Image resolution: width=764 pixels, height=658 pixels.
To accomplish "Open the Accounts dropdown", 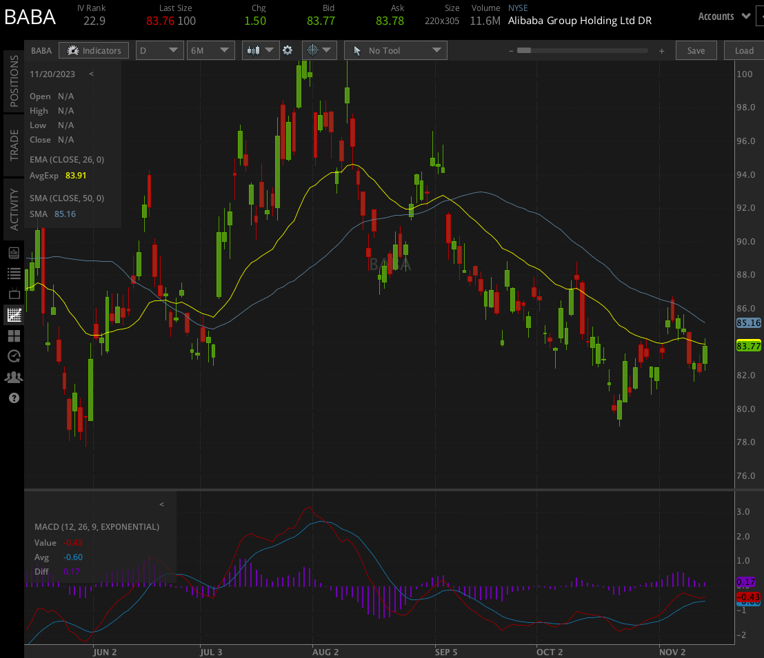I will click(723, 16).
